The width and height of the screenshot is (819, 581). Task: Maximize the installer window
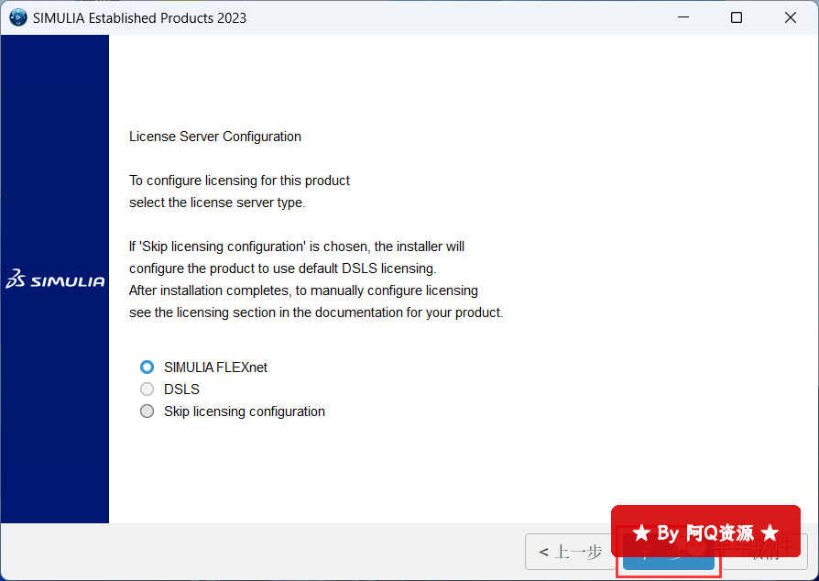pos(736,17)
